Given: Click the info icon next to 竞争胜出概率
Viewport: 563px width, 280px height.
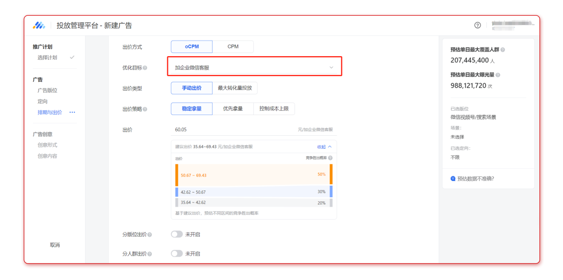Looking at the screenshot, I should click(x=330, y=158).
